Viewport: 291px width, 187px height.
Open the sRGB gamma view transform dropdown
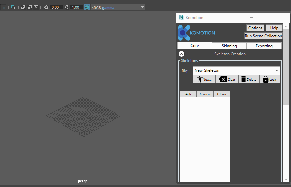pos(118,7)
